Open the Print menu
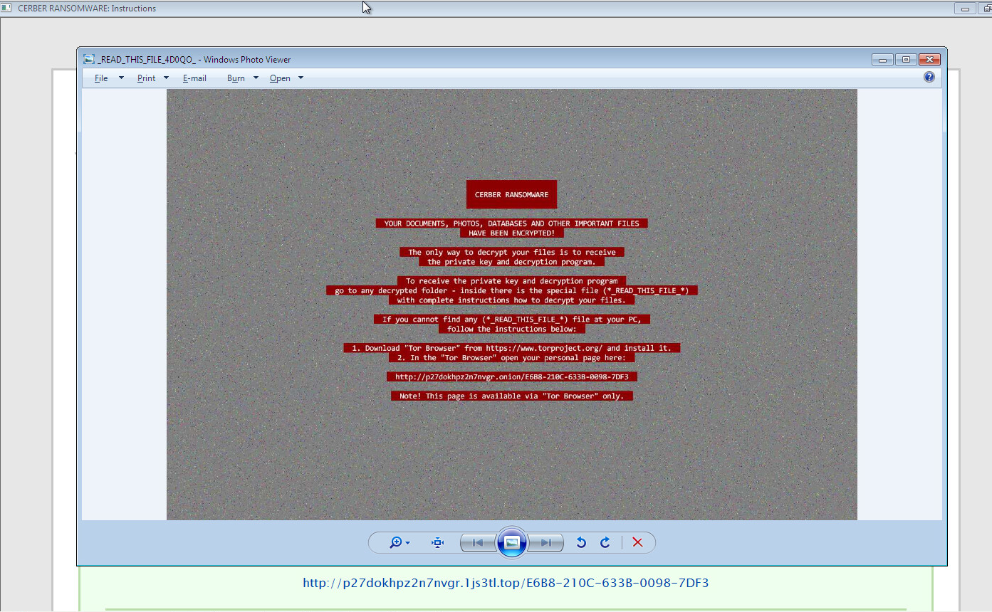This screenshot has height=612, width=992. tap(146, 78)
